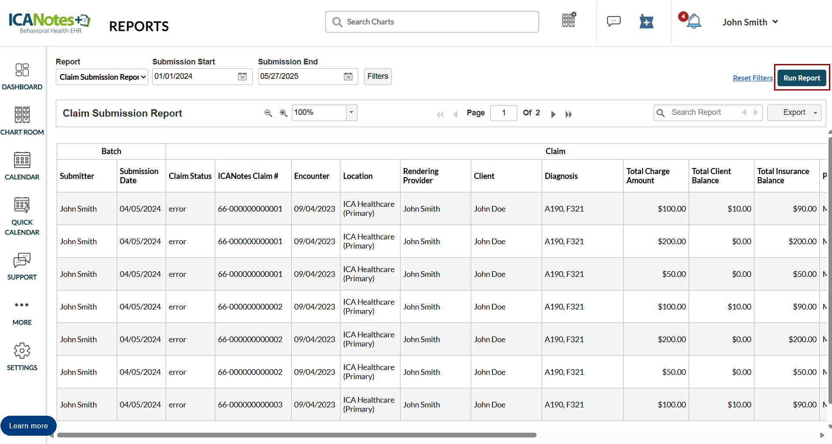Open the More menu dots

coord(22,305)
